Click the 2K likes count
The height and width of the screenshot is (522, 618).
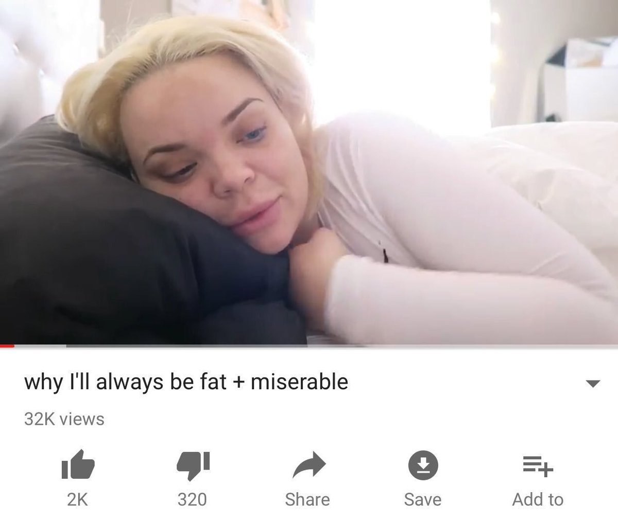[77, 499]
